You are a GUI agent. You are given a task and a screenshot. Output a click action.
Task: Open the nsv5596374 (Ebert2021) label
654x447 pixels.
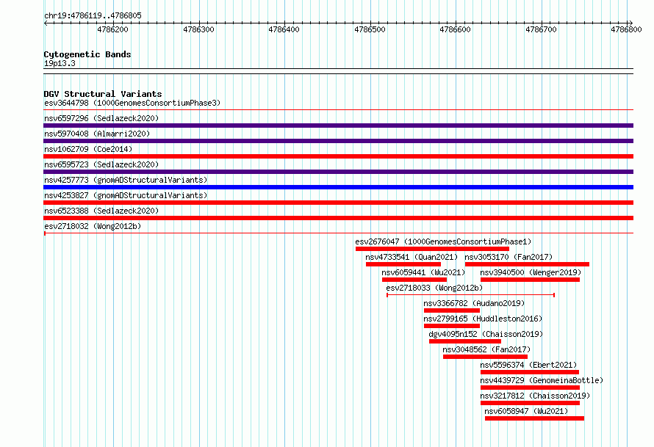tap(528, 365)
